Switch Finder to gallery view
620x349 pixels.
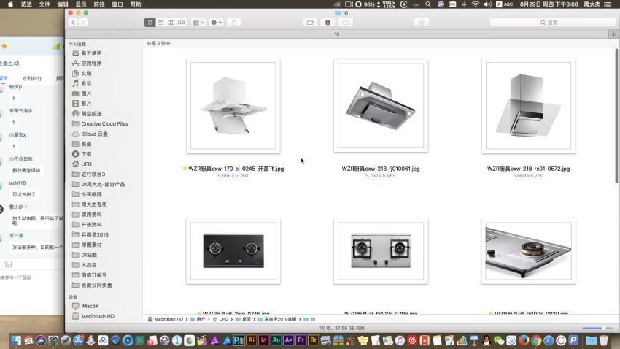182,23
